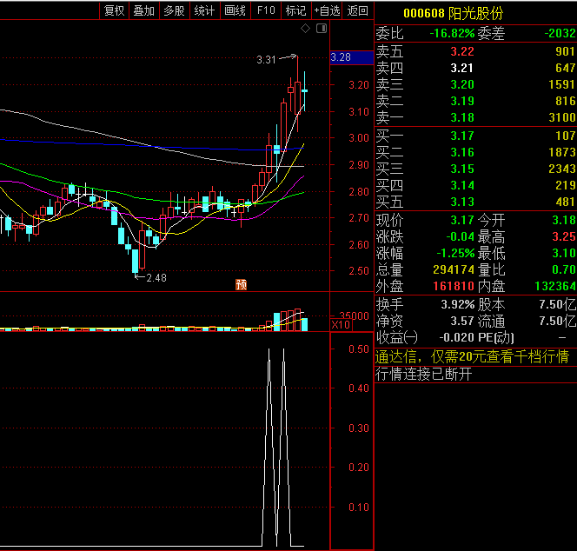Click 委比 value -16.82%
This screenshot has width=577, height=551.
[x=452, y=34]
